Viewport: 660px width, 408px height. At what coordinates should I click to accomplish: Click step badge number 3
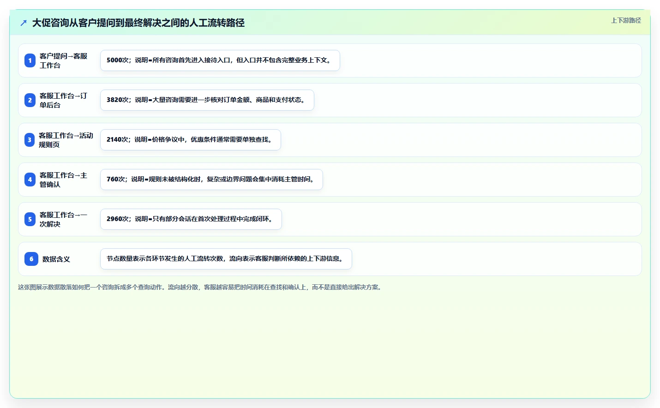pos(30,140)
